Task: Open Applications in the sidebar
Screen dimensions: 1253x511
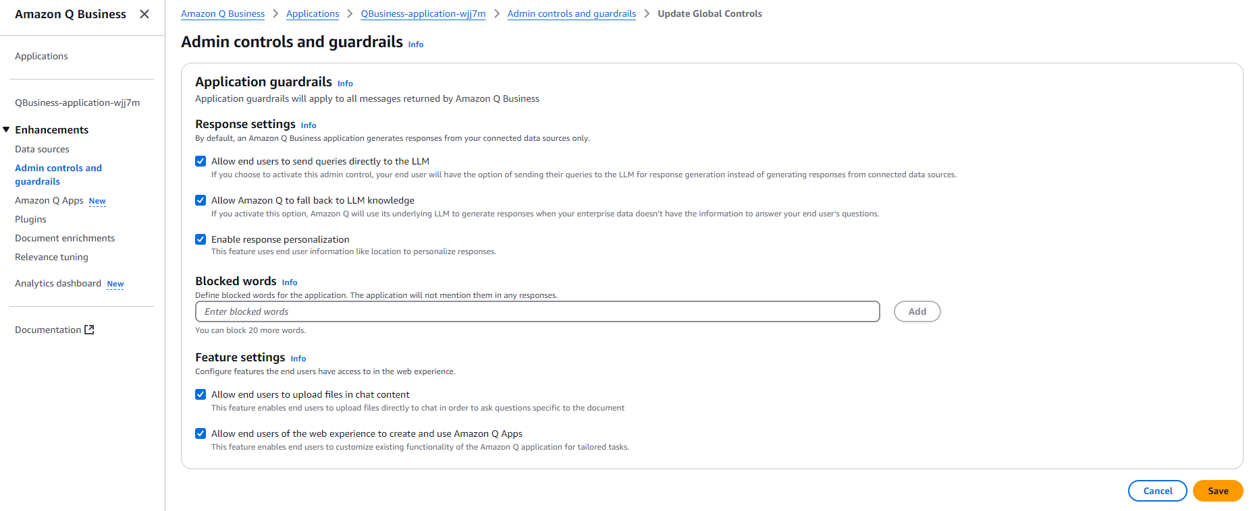Action: tap(41, 56)
